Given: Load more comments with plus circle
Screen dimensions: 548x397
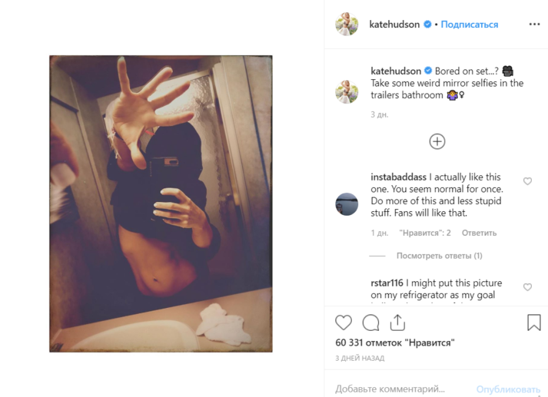Looking at the screenshot, I should 437,141.
